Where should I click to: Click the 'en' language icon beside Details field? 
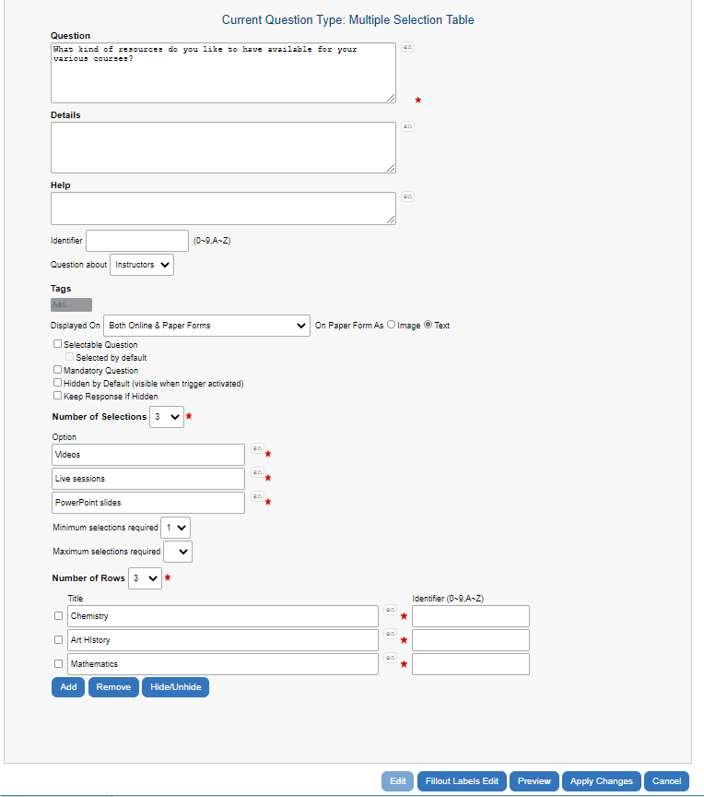[x=407, y=126]
